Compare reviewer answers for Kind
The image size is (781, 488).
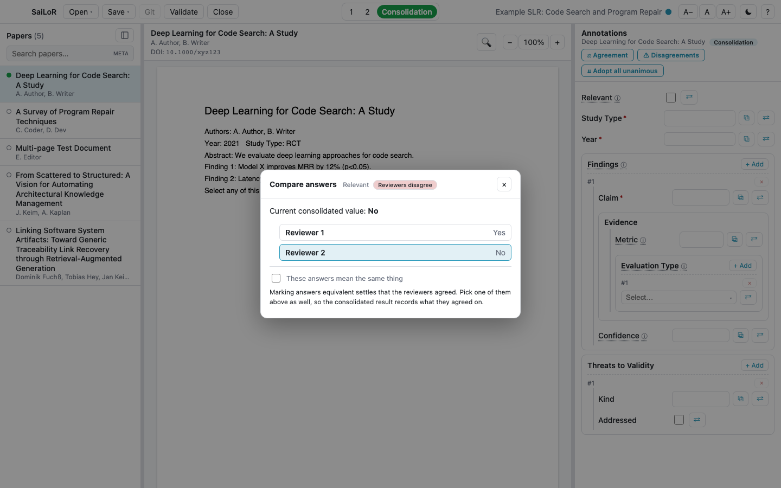[760, 399]
